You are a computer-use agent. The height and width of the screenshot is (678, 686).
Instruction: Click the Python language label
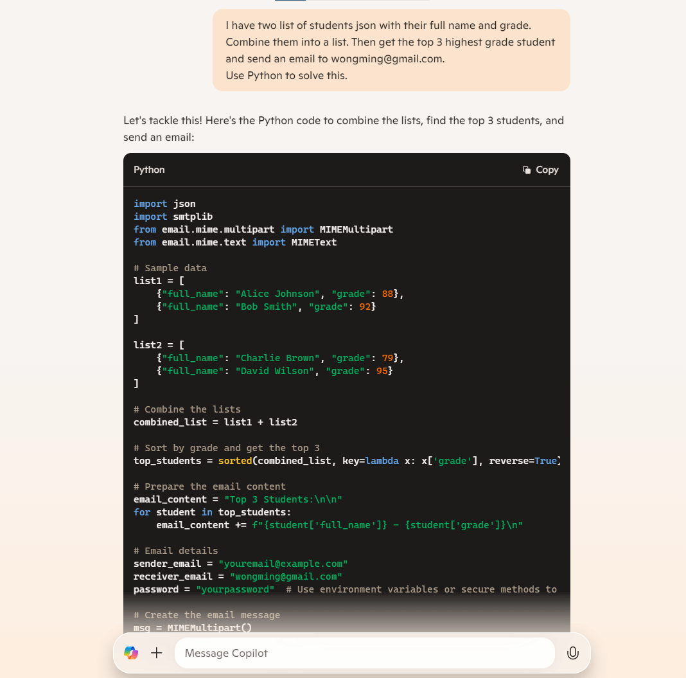[149, 170]
